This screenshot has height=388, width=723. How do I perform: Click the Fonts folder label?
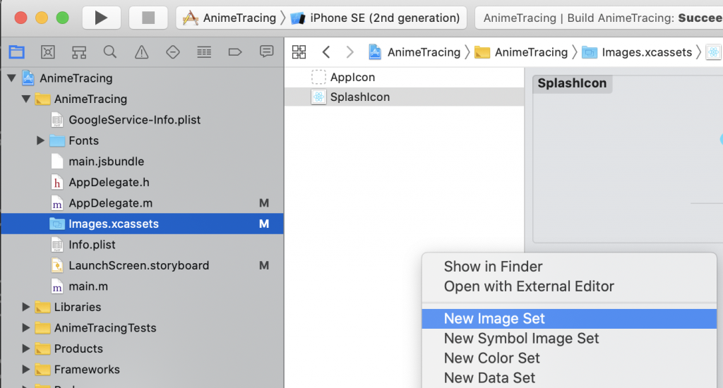tap(83, 140)
